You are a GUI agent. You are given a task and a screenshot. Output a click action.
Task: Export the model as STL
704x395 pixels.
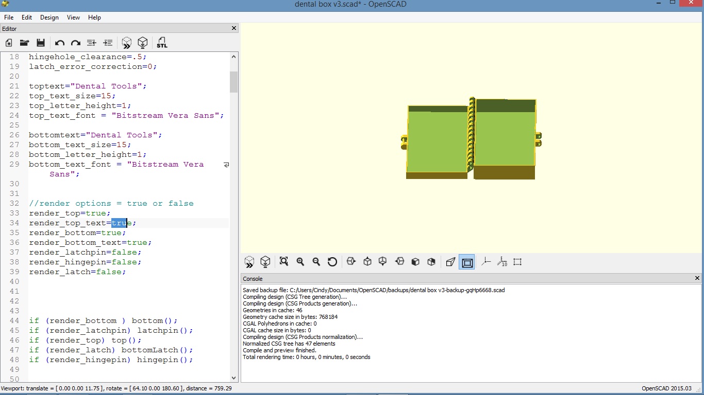162,43
